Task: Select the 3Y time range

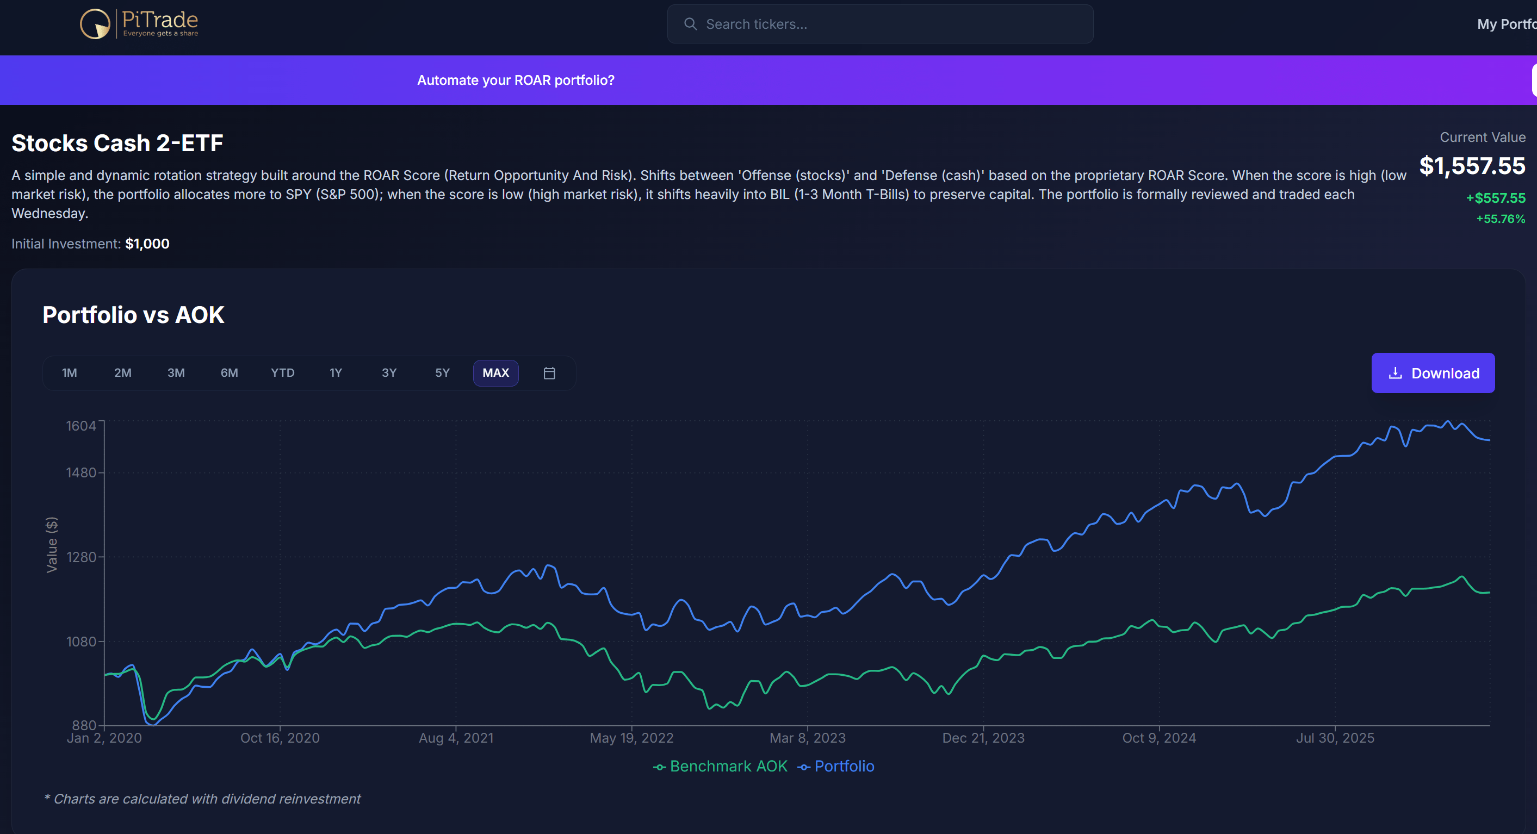Action: 389,373
